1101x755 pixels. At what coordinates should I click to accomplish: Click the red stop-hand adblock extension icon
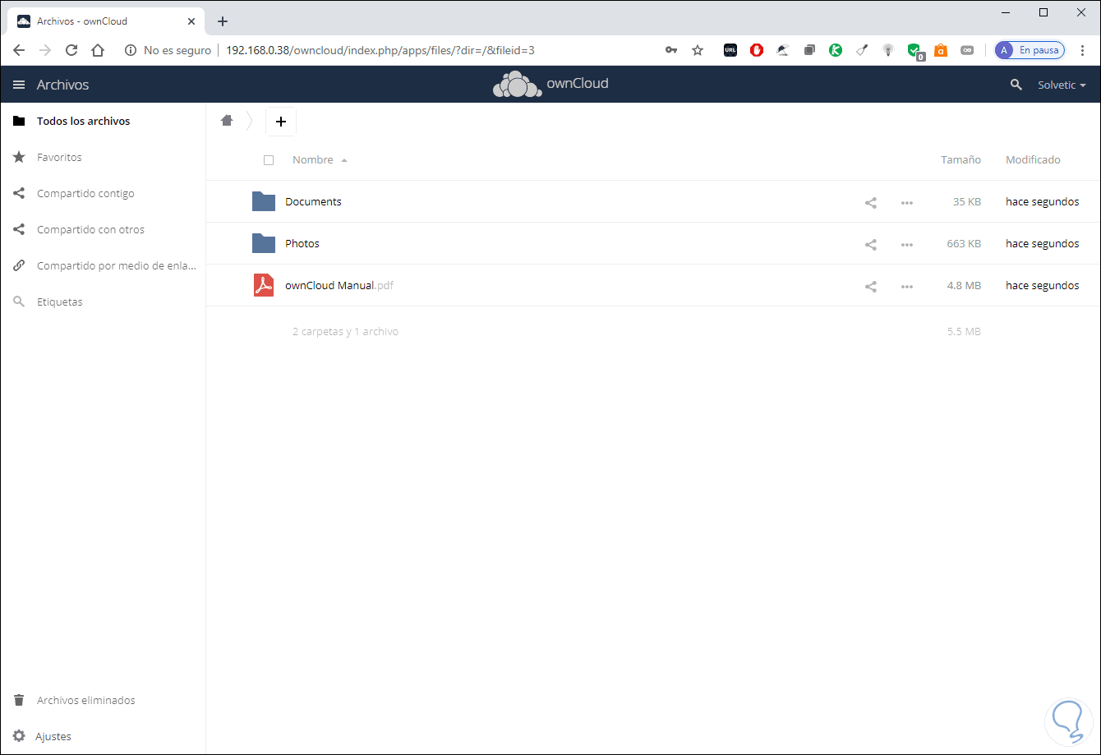pyautogui.click(x=757, y=50)
